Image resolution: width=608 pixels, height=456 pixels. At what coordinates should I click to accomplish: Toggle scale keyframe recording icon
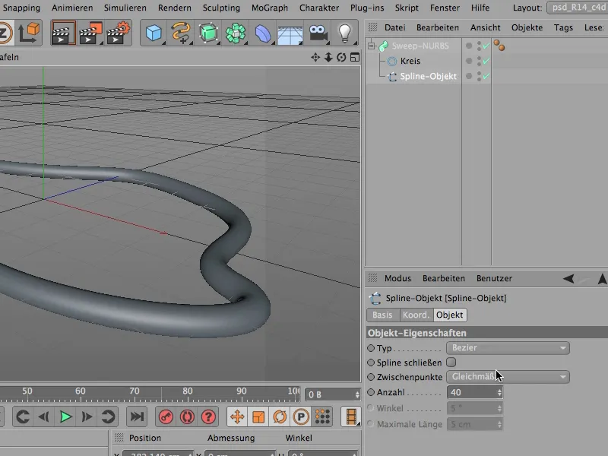tap(258, 416)
